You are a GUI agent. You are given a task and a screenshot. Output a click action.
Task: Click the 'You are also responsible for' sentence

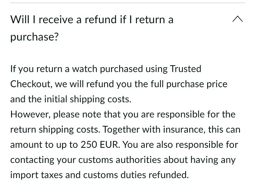[x=180, y=144]
